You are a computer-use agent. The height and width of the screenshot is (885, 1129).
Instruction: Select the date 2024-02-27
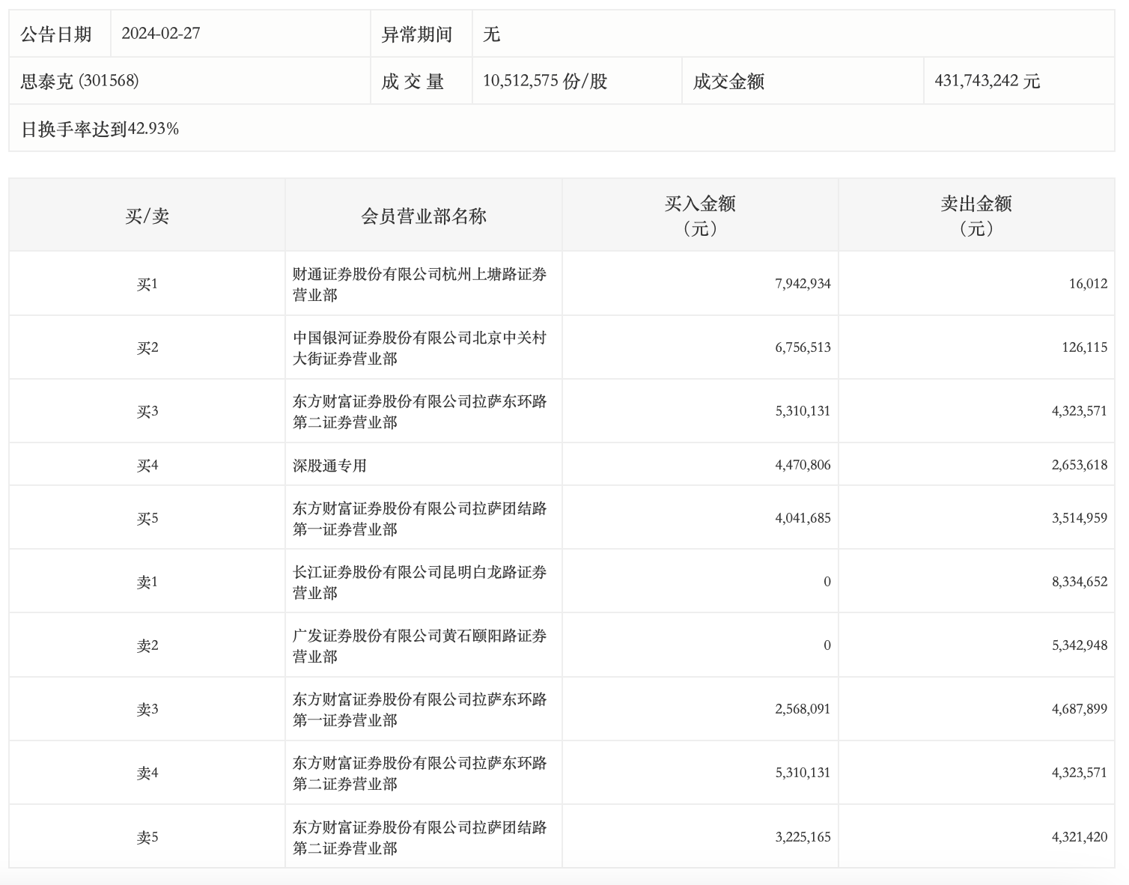point(161,34)
